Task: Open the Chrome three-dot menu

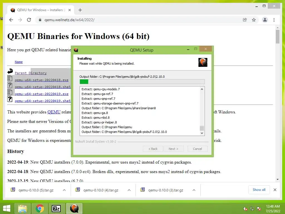Action: tap(274, 20)
